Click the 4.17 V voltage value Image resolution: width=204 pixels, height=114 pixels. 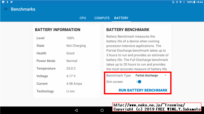coord(71,76)
